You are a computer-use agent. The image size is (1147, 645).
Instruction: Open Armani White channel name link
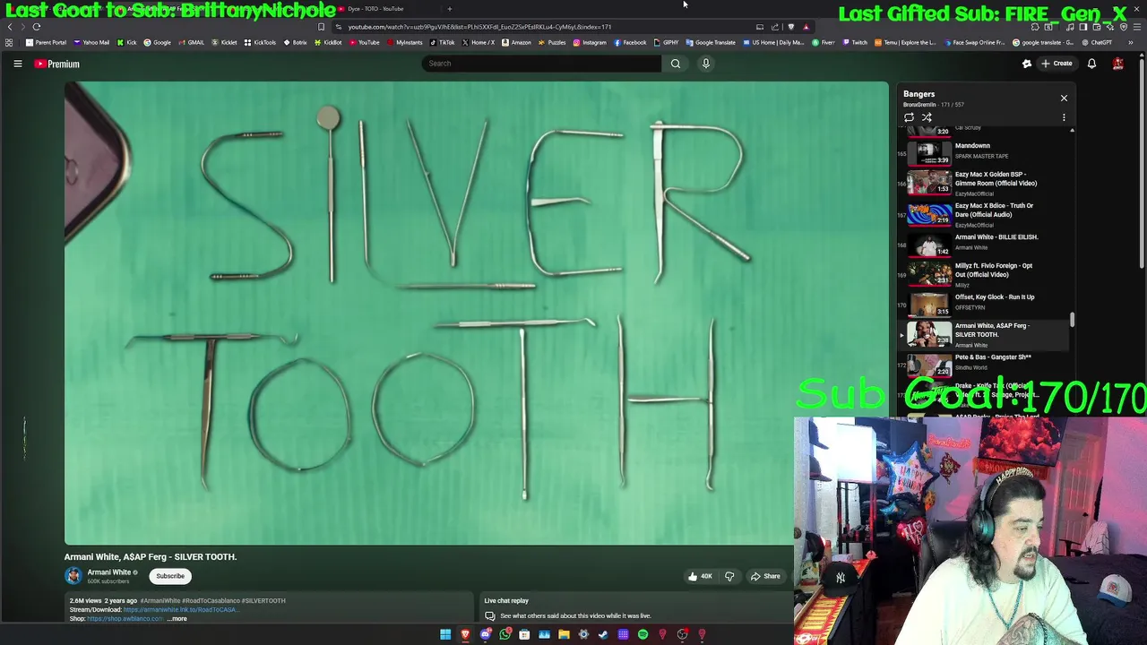click(x=109, y=572)
